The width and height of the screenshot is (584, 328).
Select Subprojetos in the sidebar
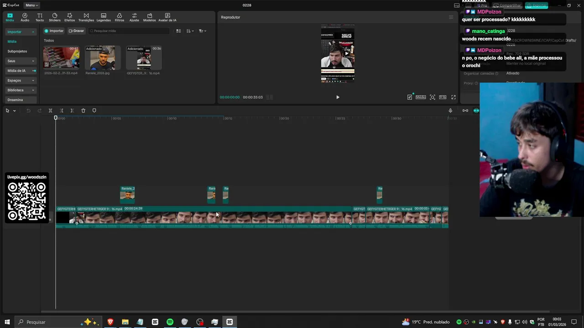coord(17,51)
